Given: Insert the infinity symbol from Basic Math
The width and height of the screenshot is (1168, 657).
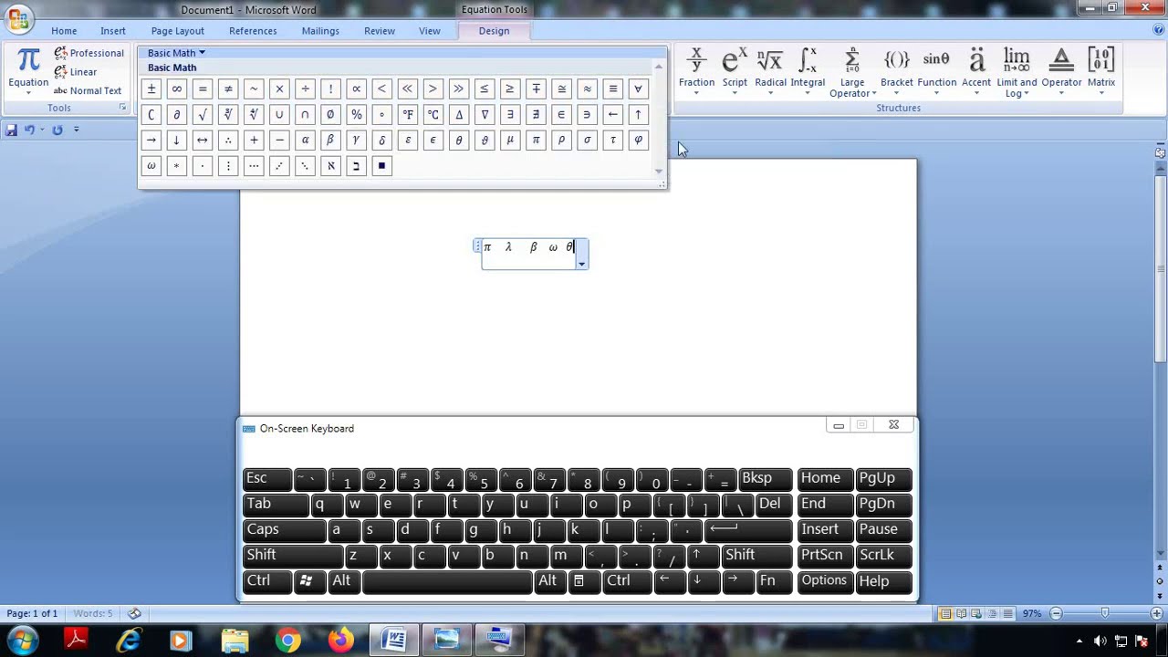Looking at the screenshot, I should pos(177,89).
